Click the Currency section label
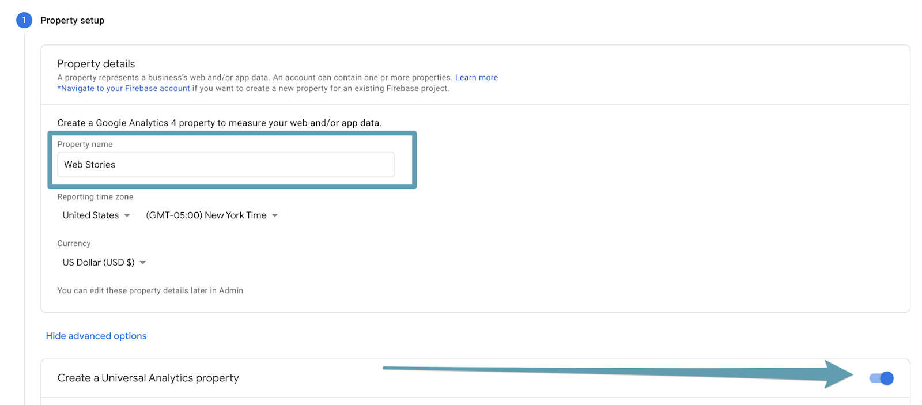Viewport: 922px width, 405px height. pos(74,244)
